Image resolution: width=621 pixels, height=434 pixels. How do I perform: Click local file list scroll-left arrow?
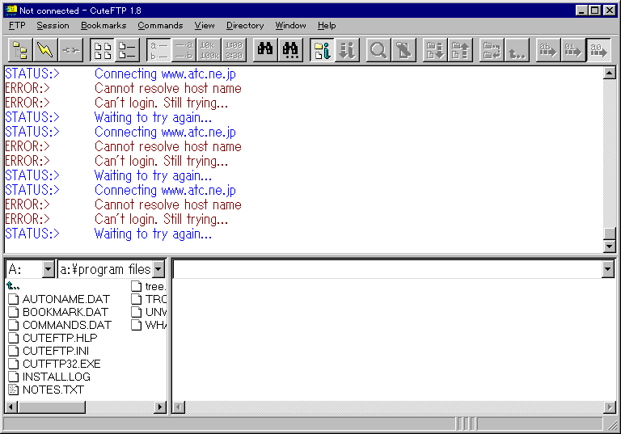tap(12, 407)
